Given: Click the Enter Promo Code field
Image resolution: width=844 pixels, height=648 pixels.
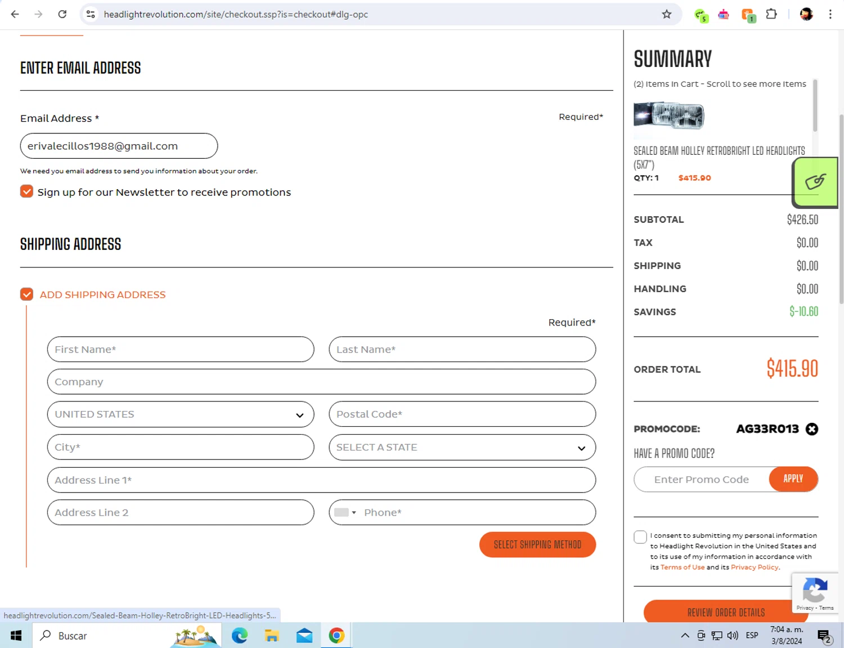Looking at the screenshot, I should coord(702,479).
